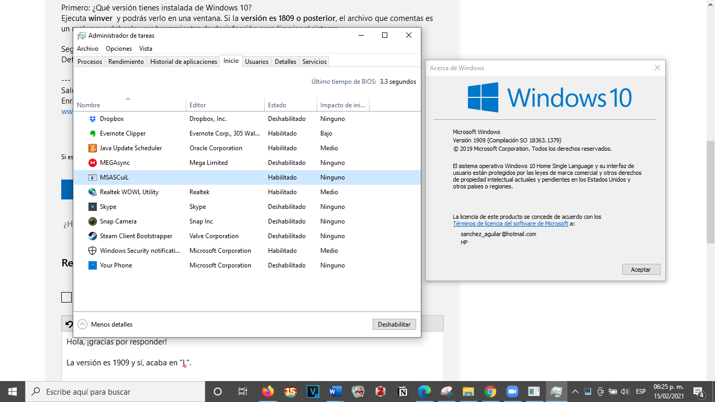The image size is (715, 402).
Task: Click 'Valve Corporation' editor cell
Action: coord(214,236)
